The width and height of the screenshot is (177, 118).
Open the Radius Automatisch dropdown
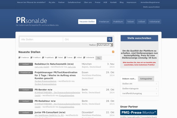coord(105,45)
